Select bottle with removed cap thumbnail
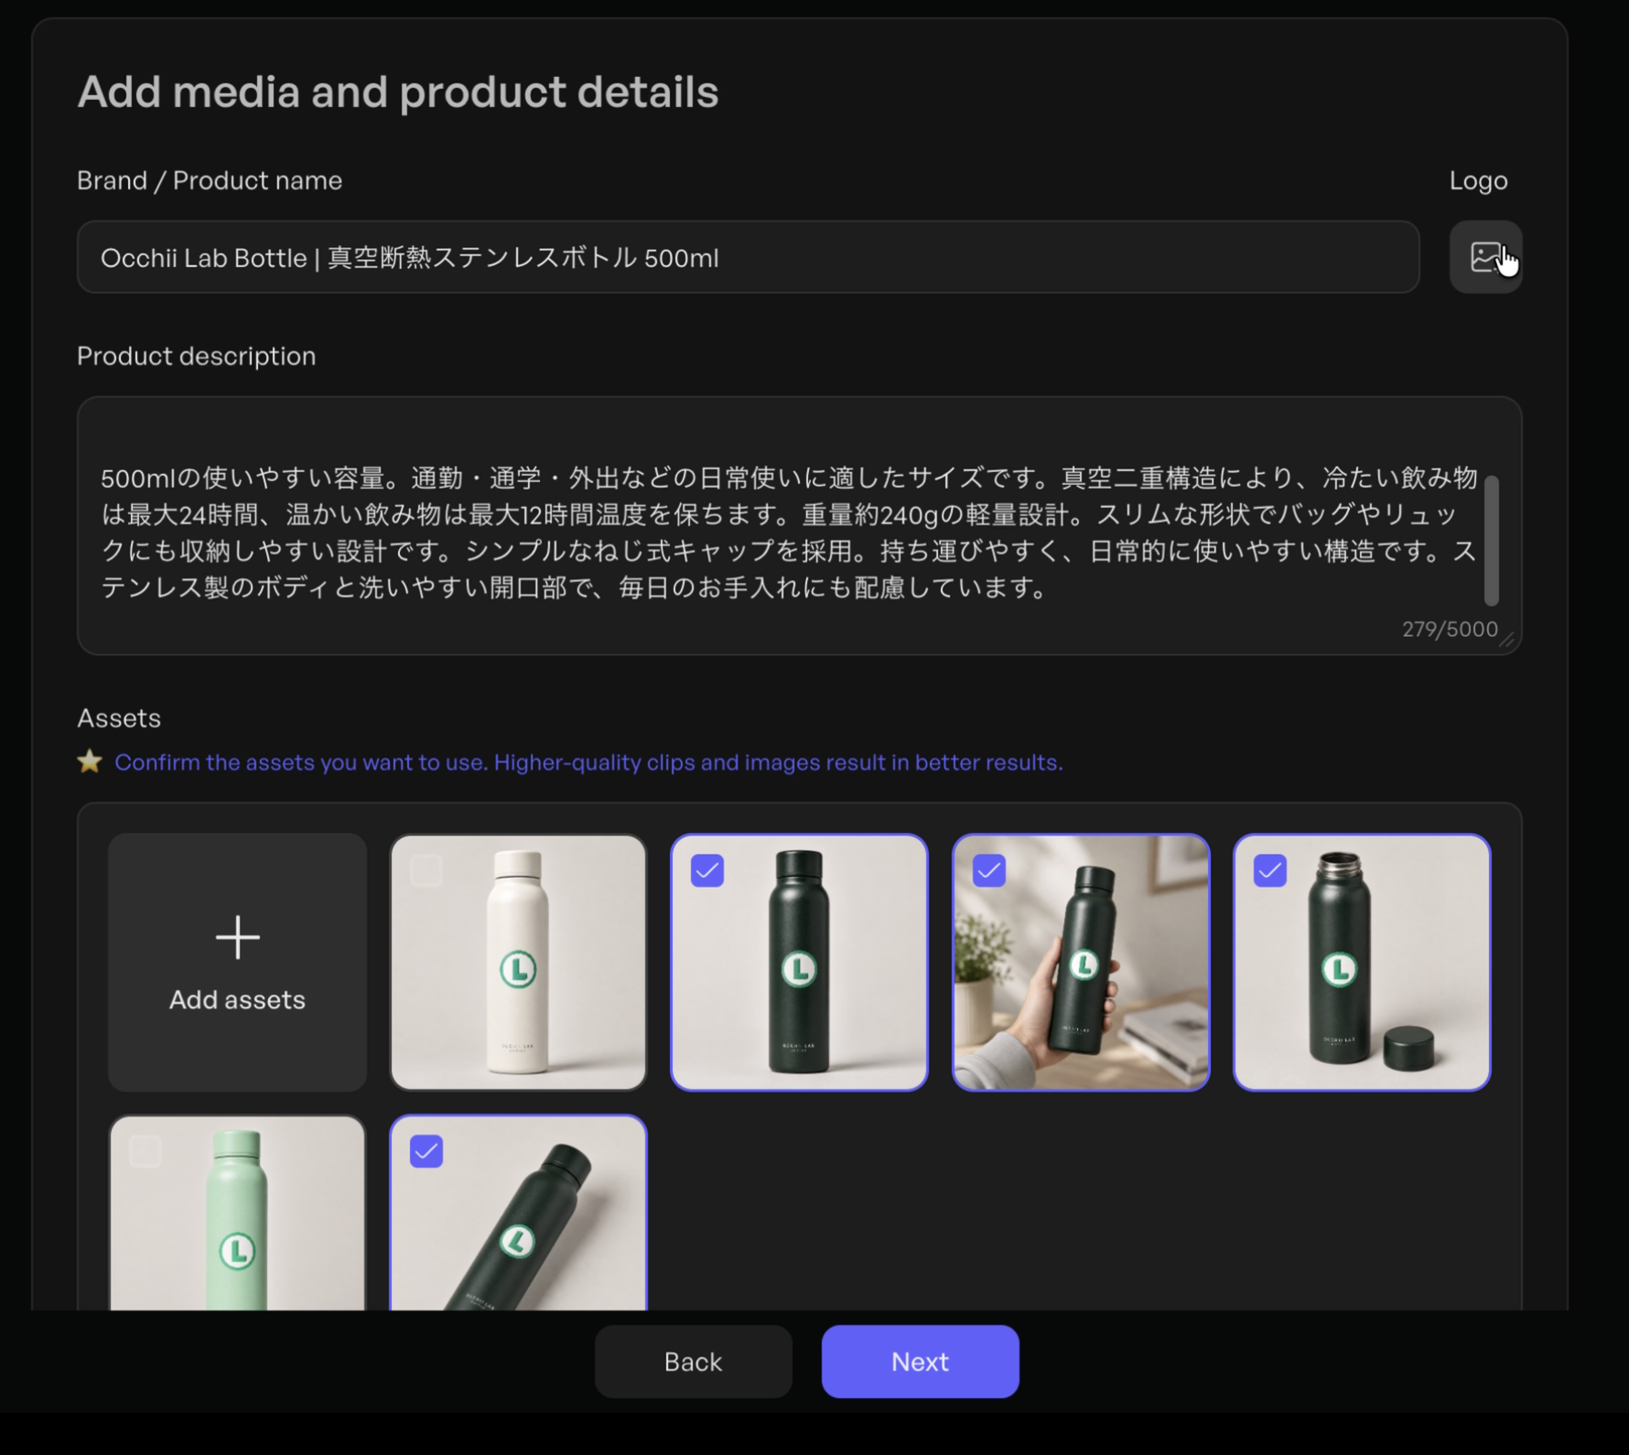The image size is (1629, 1455). coord(1362,962)
